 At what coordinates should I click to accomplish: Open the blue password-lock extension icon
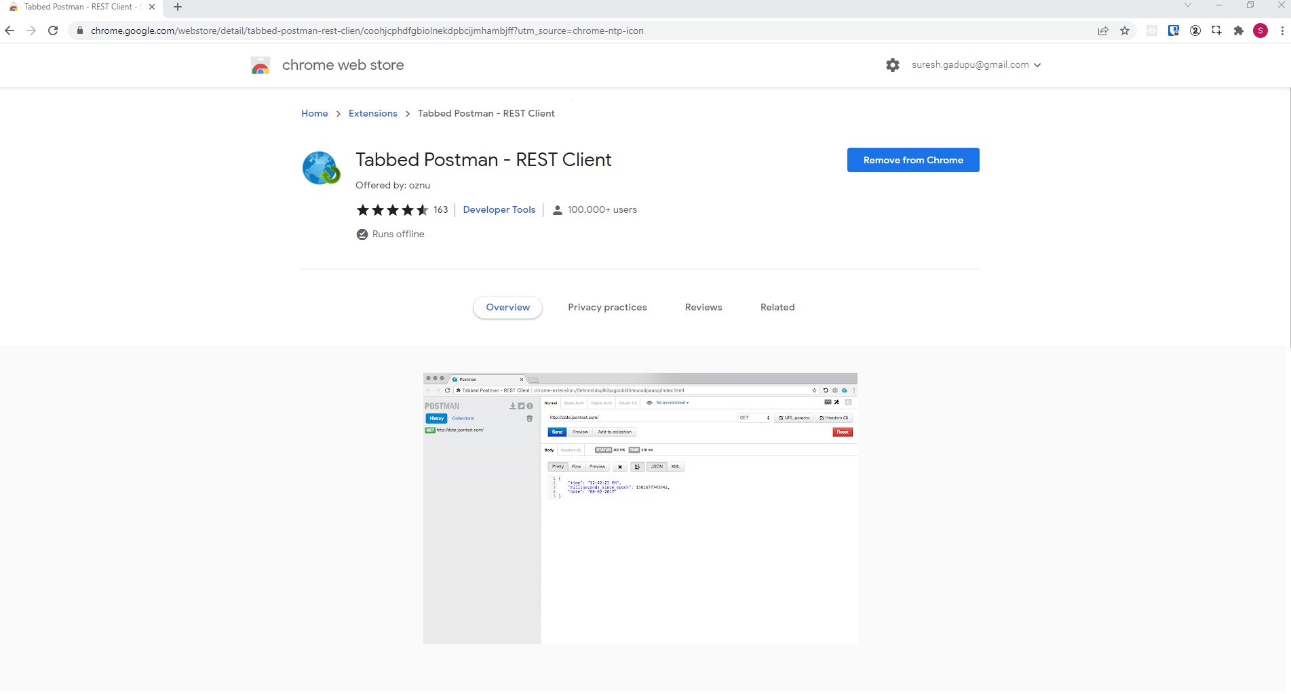1173,30
